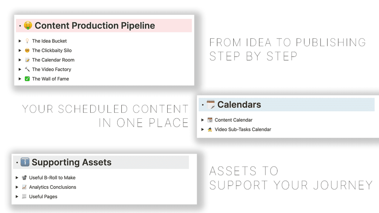The height and width of the screenshot is (213, 379).
Task: Click the info icon beside Supporting Assets heading
Action: click(24, 162)
